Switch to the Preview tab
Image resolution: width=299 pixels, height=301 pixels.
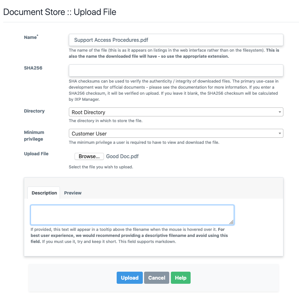point(73,193)
